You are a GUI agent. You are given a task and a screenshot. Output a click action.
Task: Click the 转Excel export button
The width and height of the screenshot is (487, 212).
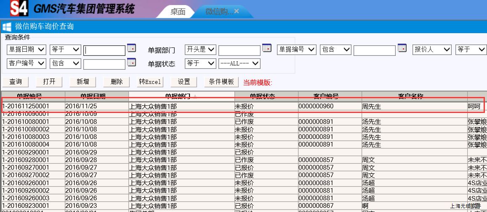coord(150,82)
